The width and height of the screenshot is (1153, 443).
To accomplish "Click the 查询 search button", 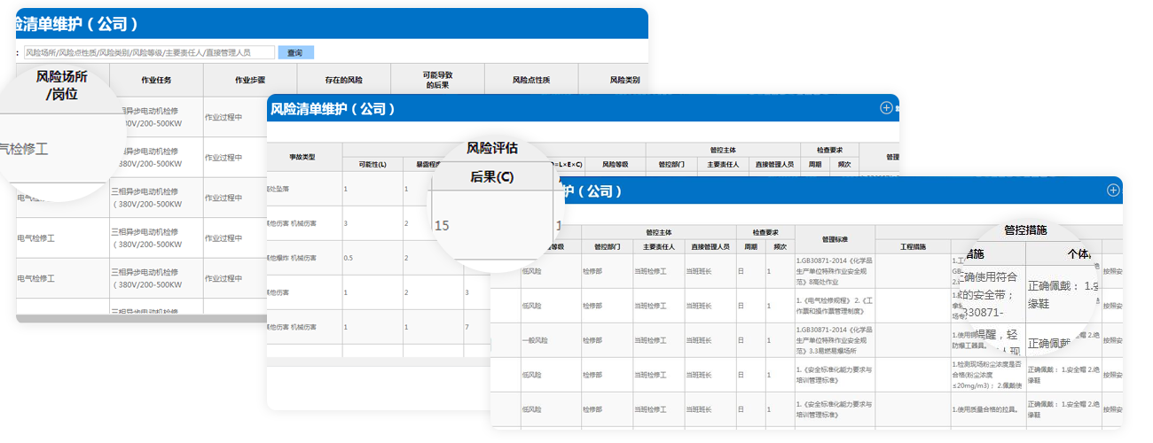I will [294, 53].
